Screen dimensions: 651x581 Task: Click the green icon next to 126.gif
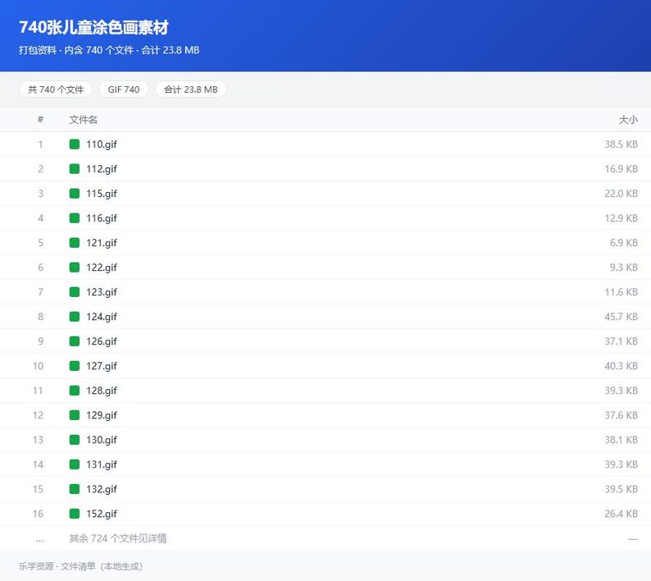(75, 341)
